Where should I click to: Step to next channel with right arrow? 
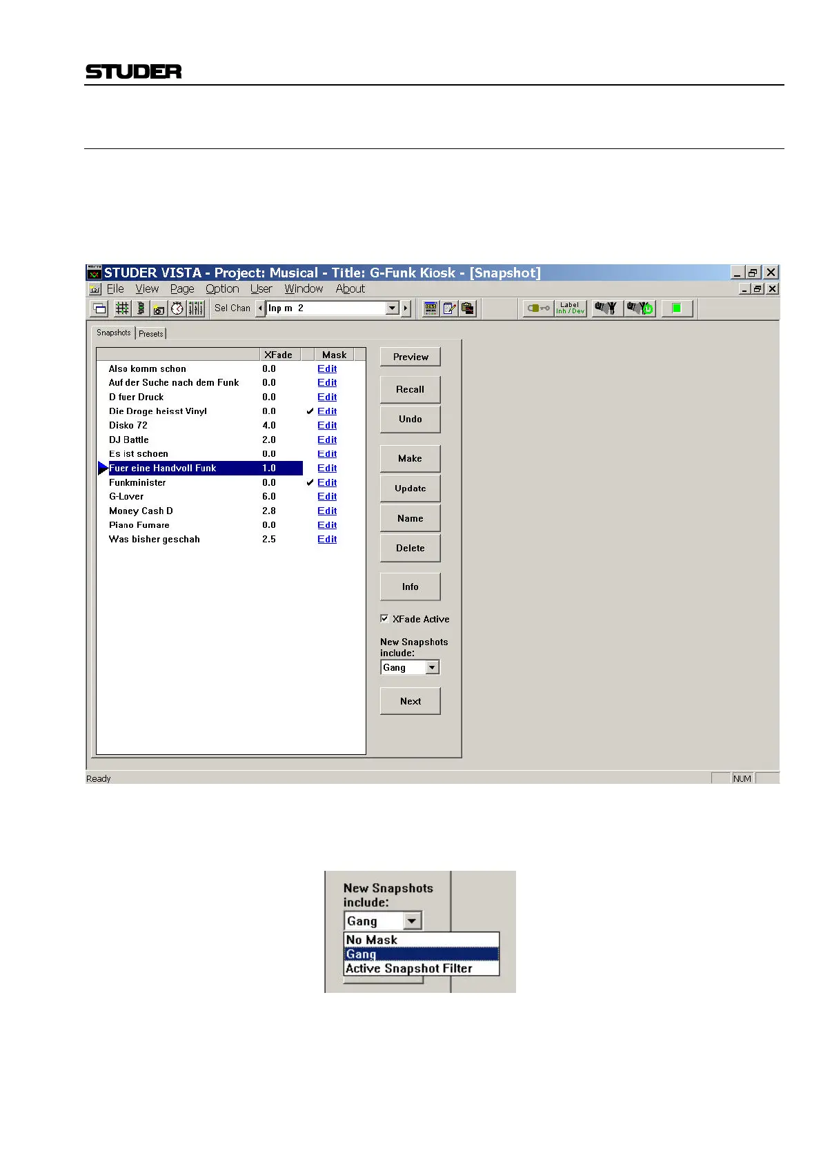click(x=406, y=308)
